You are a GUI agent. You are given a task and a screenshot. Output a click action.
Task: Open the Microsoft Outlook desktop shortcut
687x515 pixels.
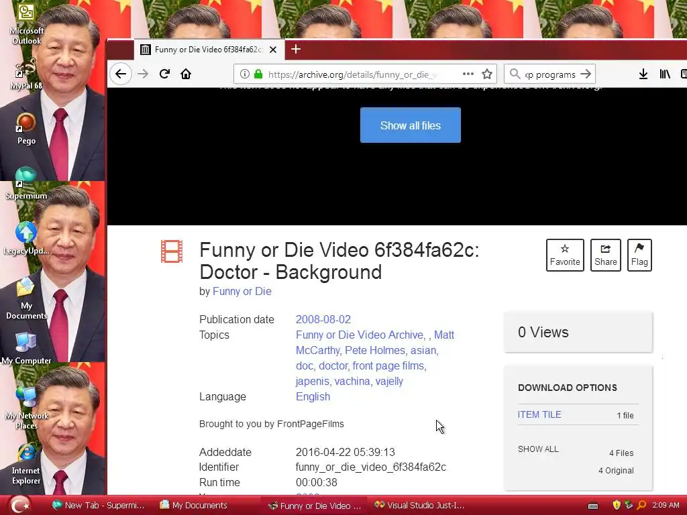pos(26,24)
